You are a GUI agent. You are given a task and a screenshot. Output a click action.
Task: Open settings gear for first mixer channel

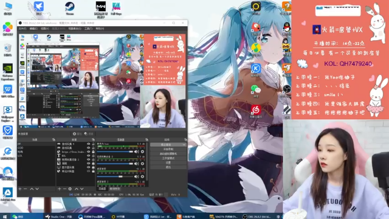pos(142,151)
